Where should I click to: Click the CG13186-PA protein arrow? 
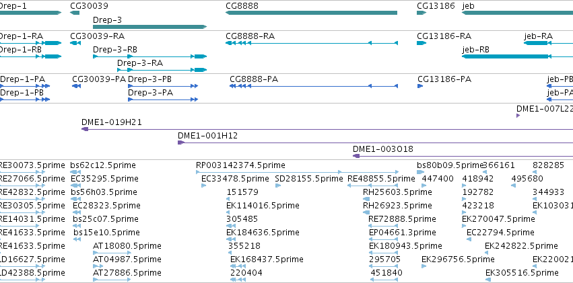(420, 86)
